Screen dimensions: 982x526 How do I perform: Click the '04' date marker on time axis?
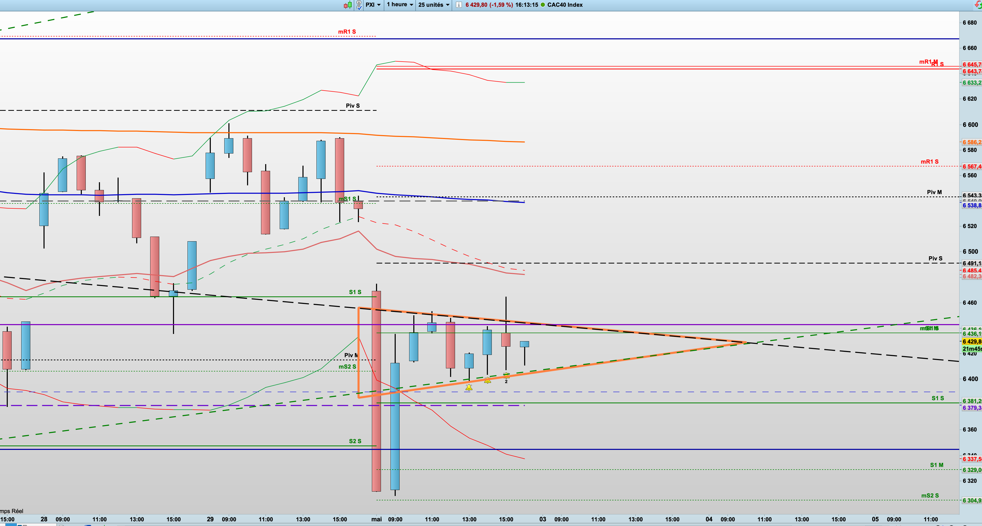coord(709,519)
